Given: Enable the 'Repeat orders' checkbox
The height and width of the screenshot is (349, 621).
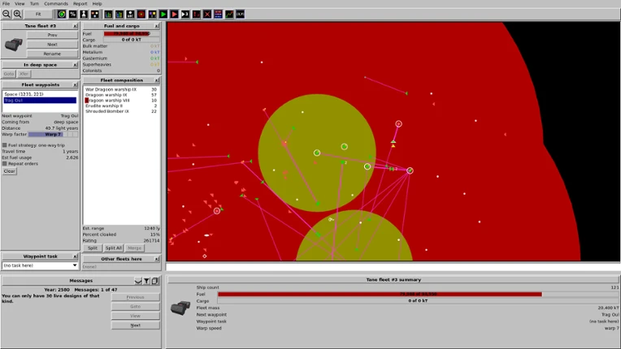Looking at the screenshot, I should coord(5,164).
